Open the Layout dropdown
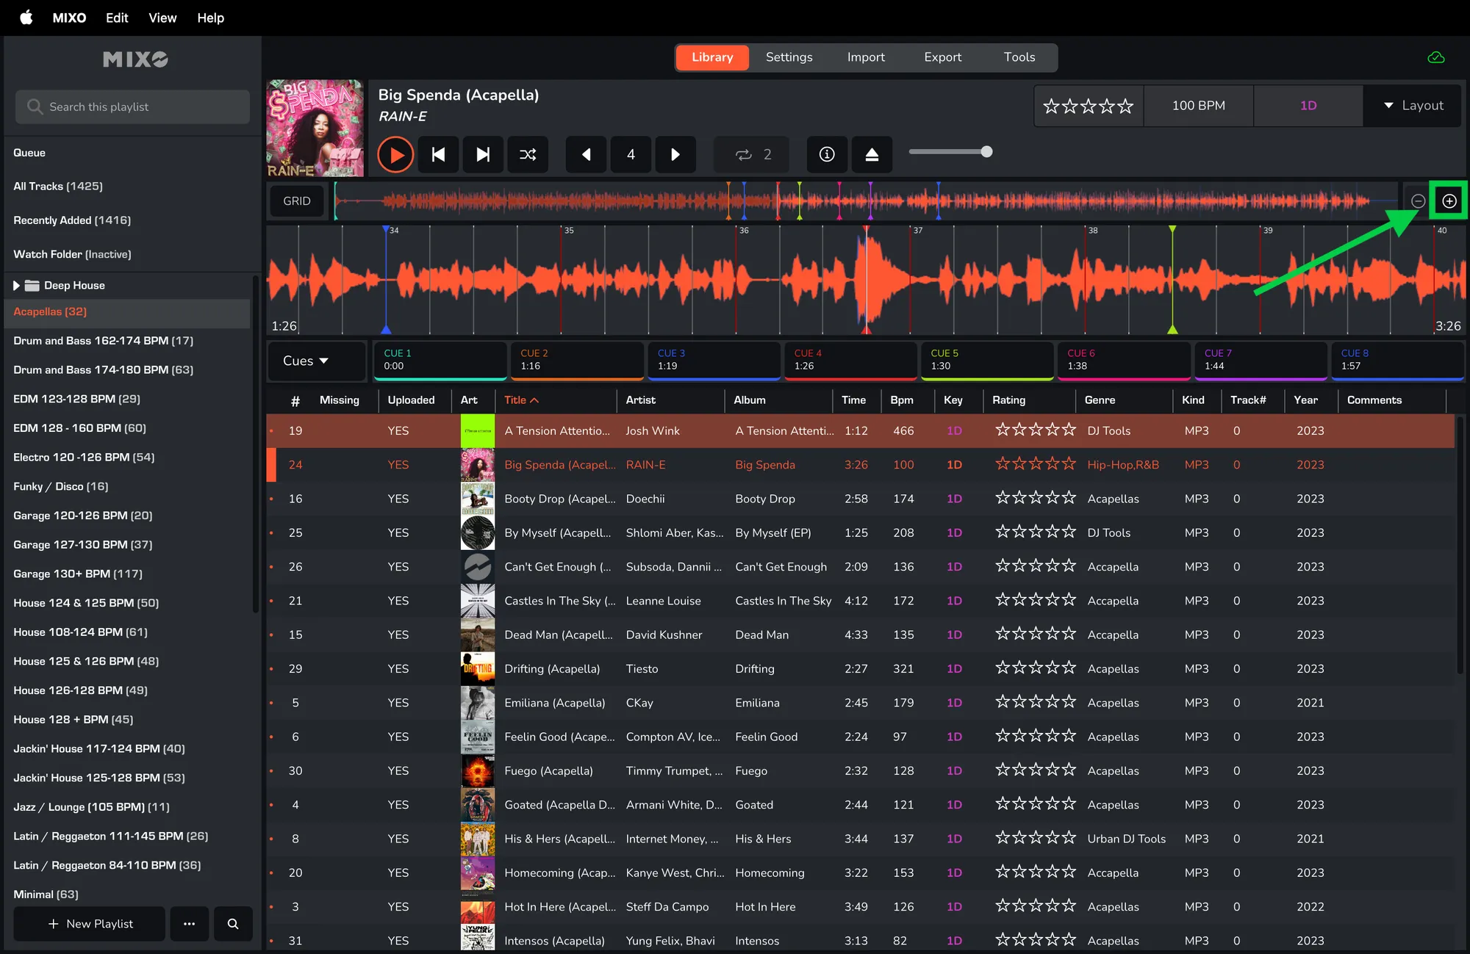The image size is (1470, 954). pos(1413,106)
